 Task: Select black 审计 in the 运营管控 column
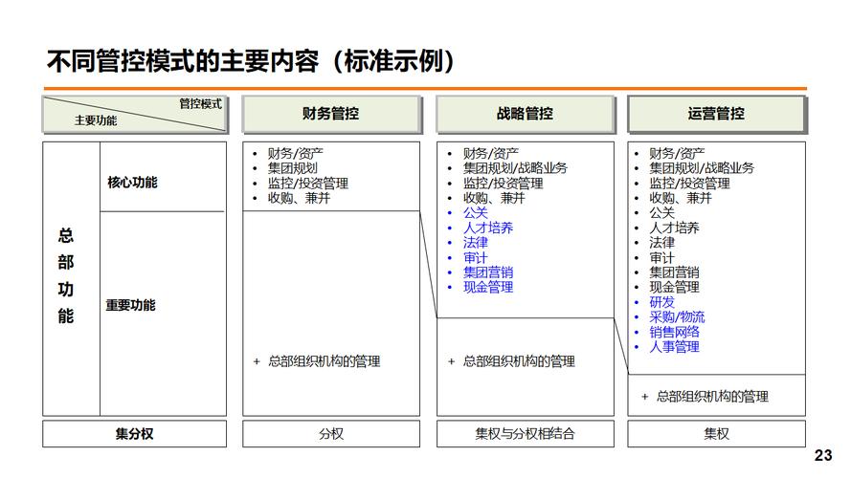point(661,257)
